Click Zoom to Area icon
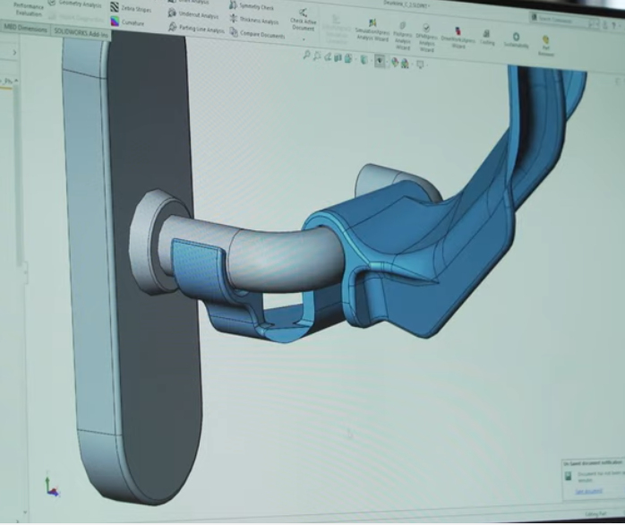625x525 pixels. pos(317,56)
